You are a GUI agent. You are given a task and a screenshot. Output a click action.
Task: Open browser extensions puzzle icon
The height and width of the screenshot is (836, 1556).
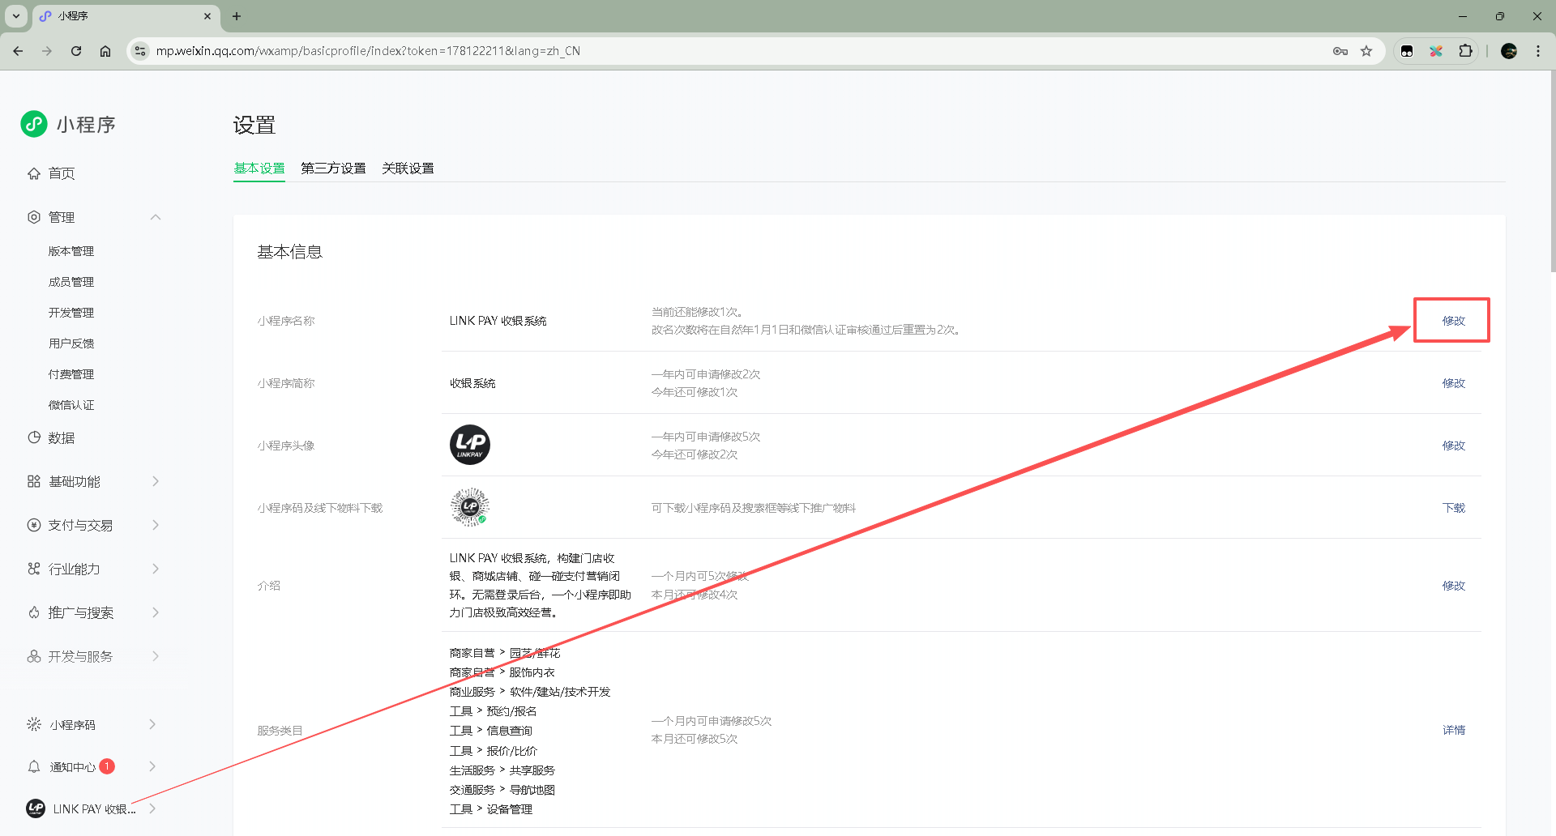(x=1465, y=51)
